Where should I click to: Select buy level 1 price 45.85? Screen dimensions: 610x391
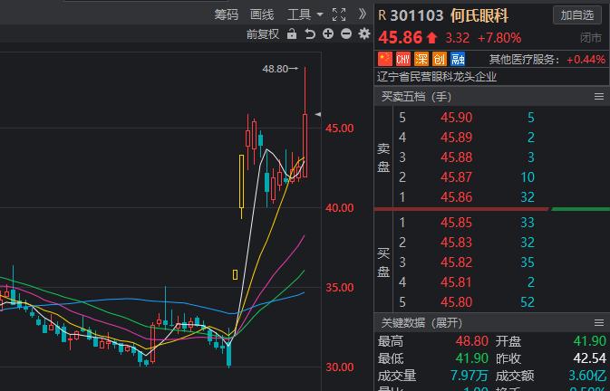pos(456,223)
